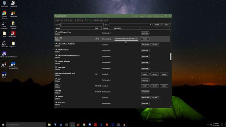Click the scroll-down arrow of mods list

171,107
